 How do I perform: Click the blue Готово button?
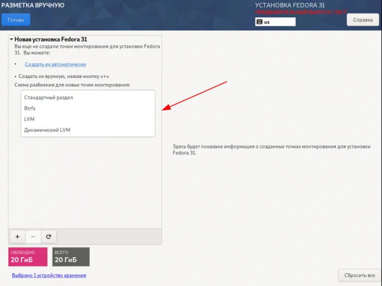(x=16, y=20)
